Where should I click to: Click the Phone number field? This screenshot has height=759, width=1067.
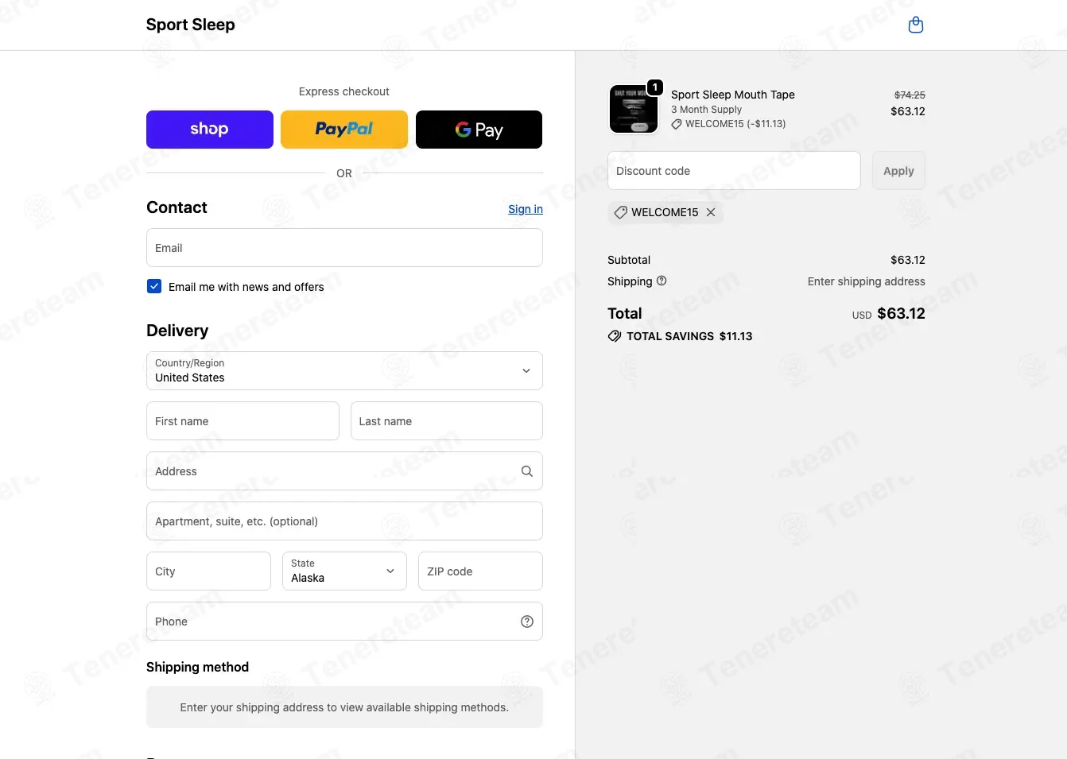tap(344, 622)
